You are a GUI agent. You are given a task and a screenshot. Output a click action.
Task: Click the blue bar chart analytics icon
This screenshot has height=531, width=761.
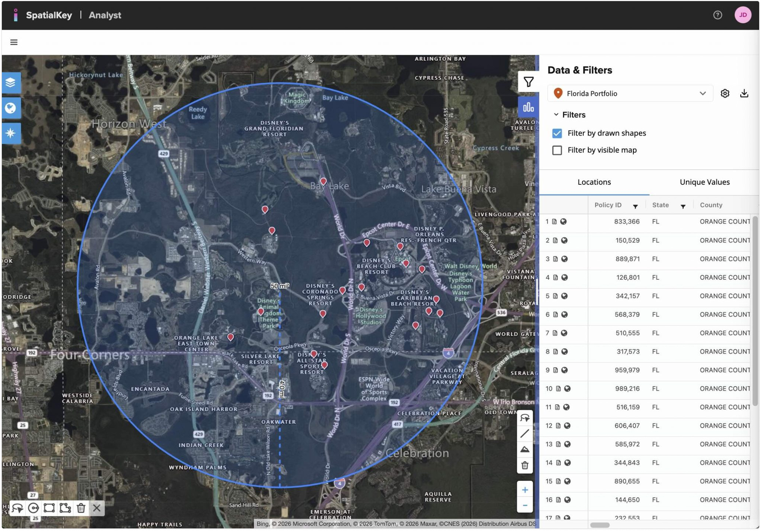pyautogui.click(x=528, y=107)
